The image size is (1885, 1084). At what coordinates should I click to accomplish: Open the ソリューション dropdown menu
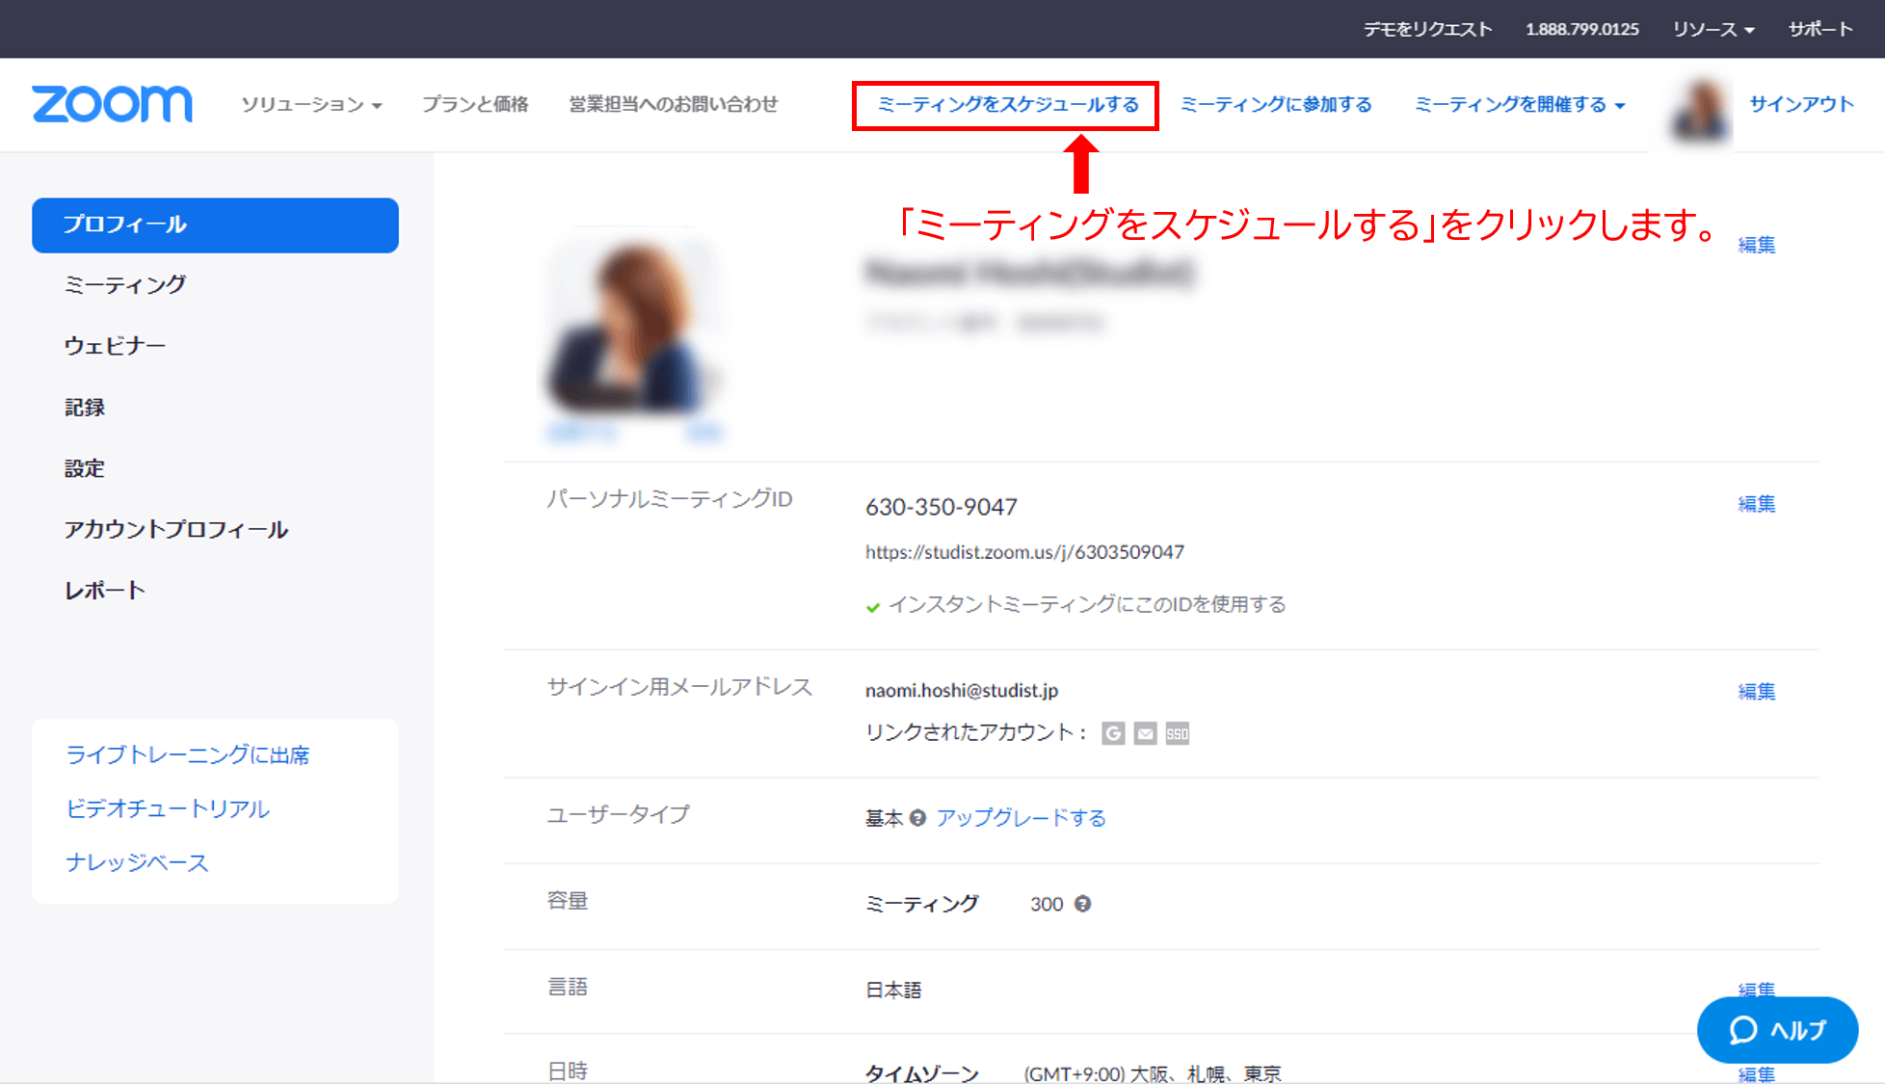click(x=311, y=104)
